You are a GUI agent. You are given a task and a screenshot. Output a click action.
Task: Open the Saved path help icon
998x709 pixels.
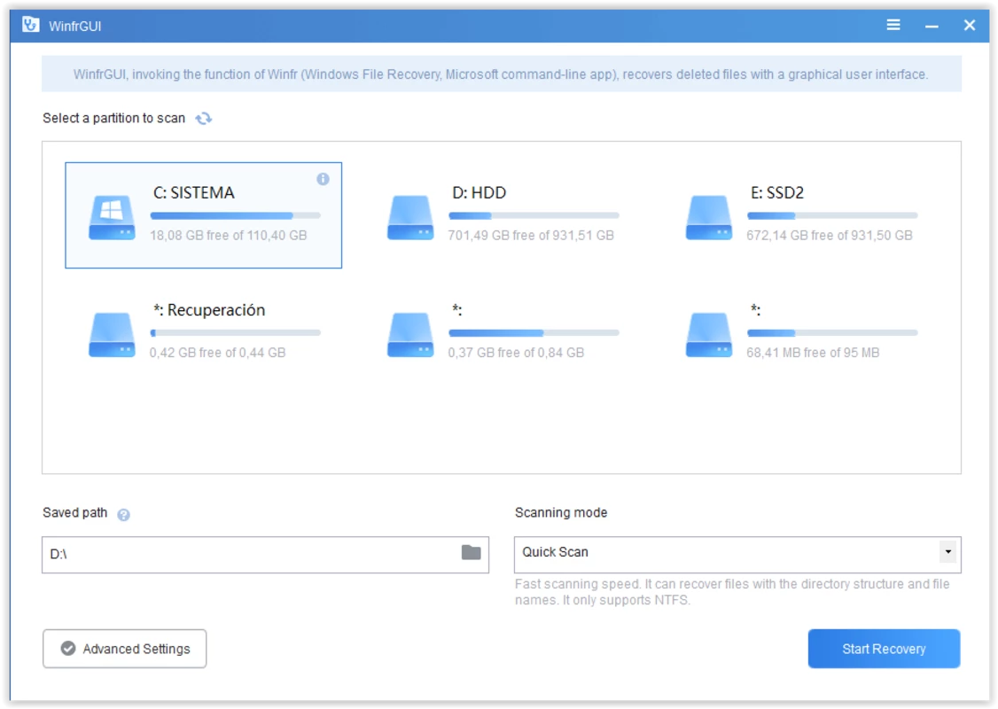tap(123, 514)
